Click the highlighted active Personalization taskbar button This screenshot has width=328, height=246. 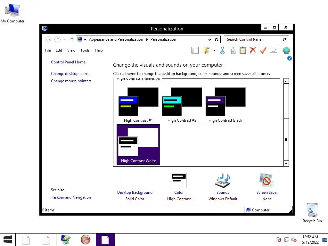pos(105,240)
